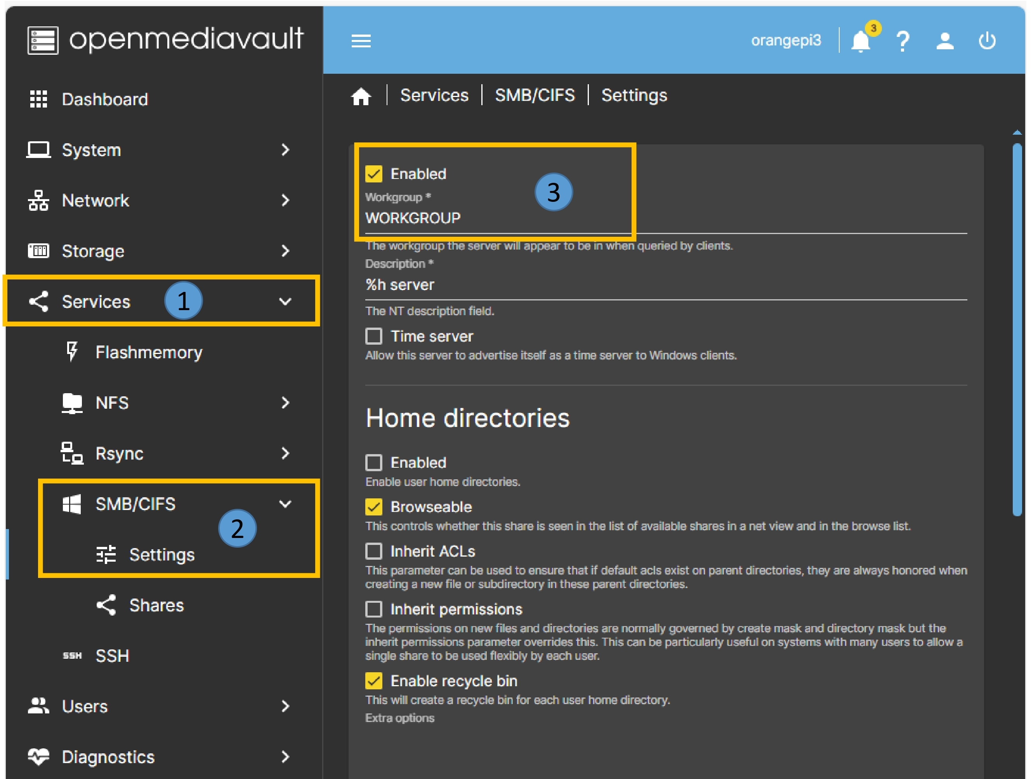
Task: Click the Storage drive icon
Action: pos(38,251)
